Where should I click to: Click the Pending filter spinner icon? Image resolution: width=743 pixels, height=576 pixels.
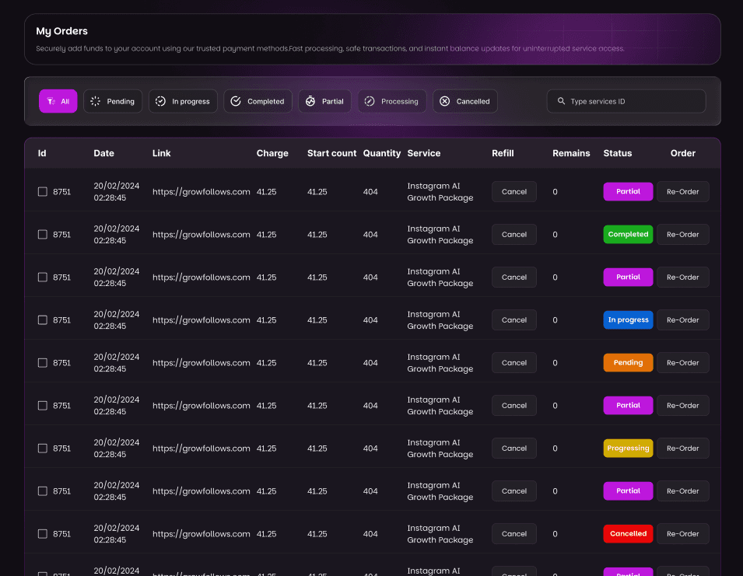pos(95,101)
